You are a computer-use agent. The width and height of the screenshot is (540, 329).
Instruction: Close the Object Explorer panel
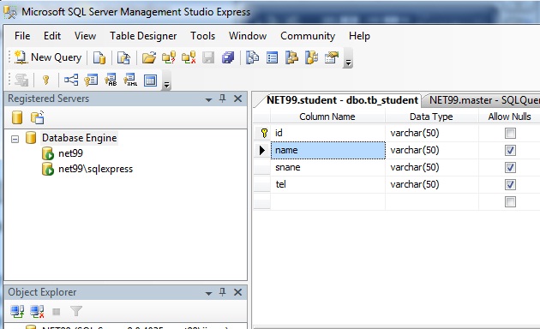(x=237, y=292)
